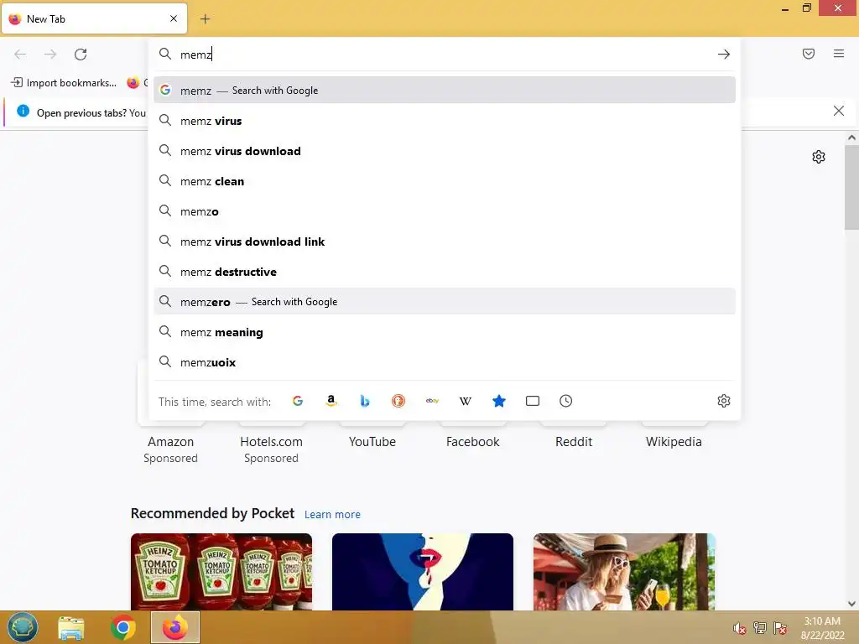
Task: Search bookmarks using the star icon
Action: 499,401
